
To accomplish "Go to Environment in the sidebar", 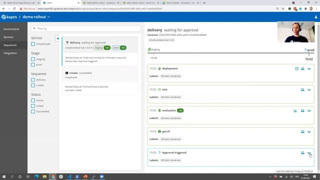I will tap(11, 29).
